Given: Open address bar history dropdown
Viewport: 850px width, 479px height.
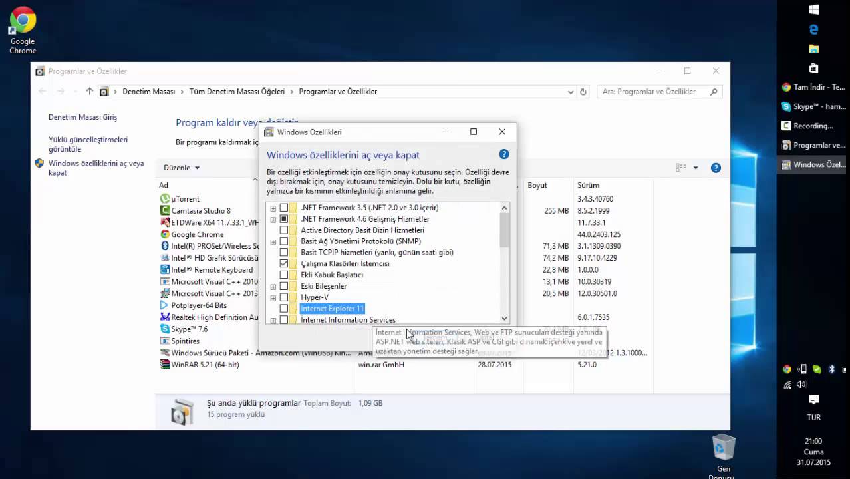Looking at the screenshot, I should (571, 92).
